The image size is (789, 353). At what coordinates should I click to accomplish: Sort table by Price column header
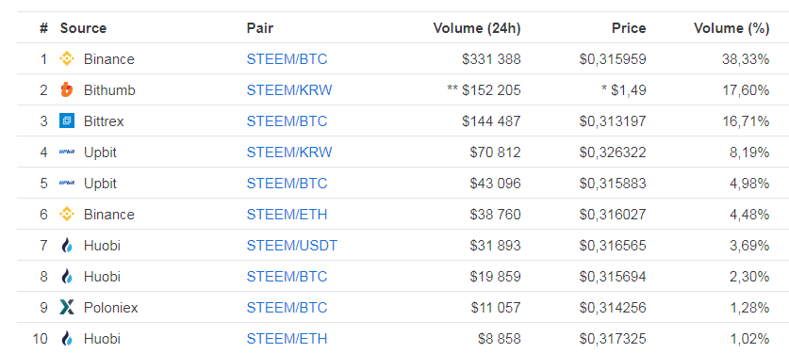[629, 28]
